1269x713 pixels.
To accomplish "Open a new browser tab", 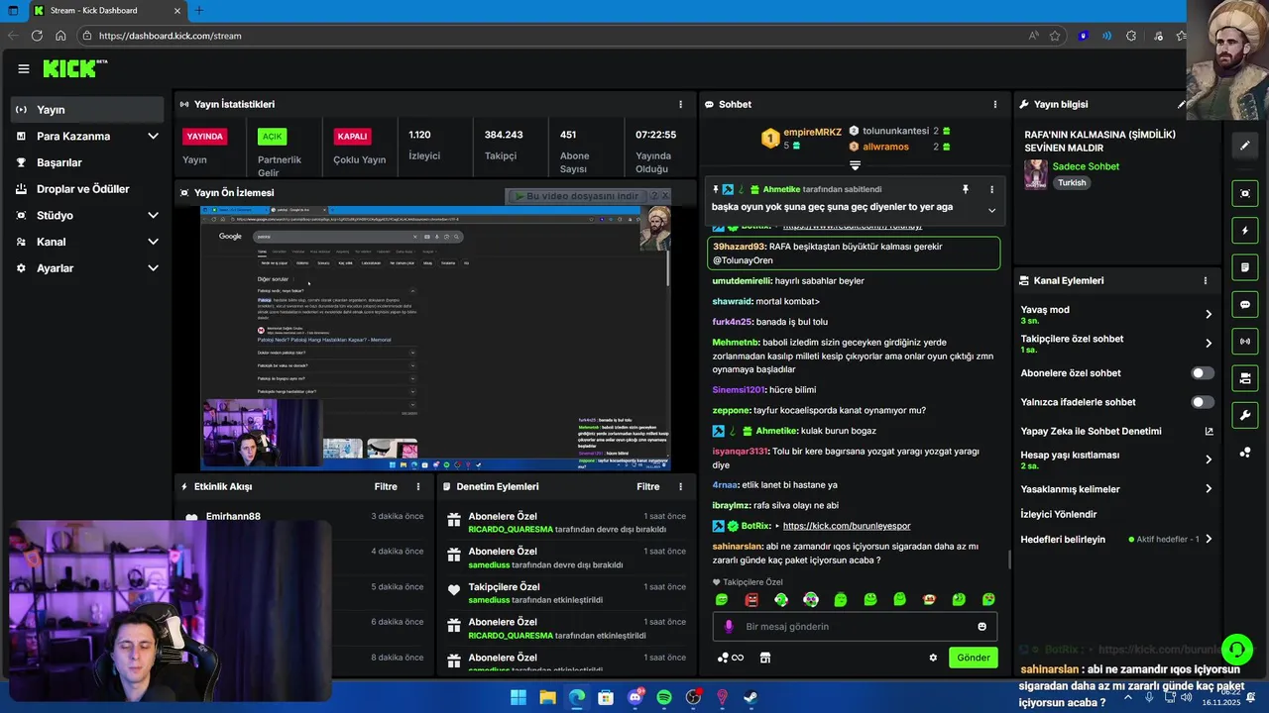I will click(x=198, y=10).
